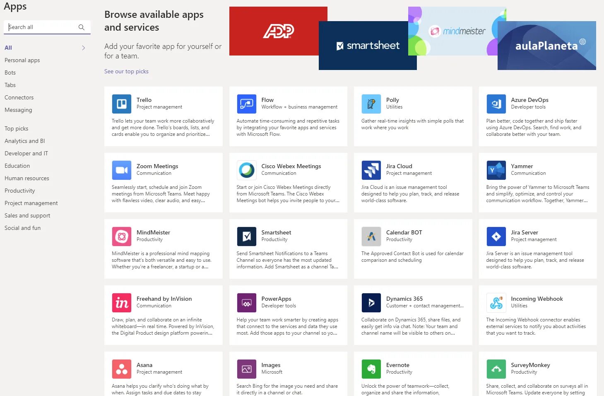Click Flow 'Workflow + business management' subtitle
Image resolution: width=604 pixels, height=396 pixels.
tap(299, 107)
